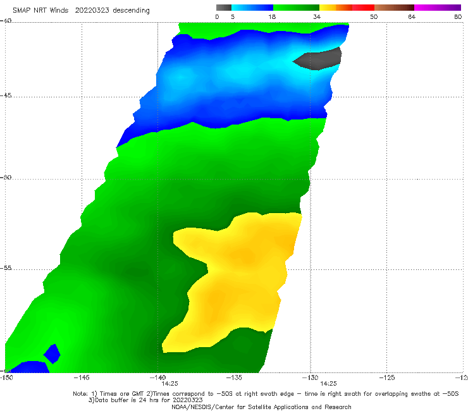
Task: Click the '-130' longitude axis label
Action: 311,377
